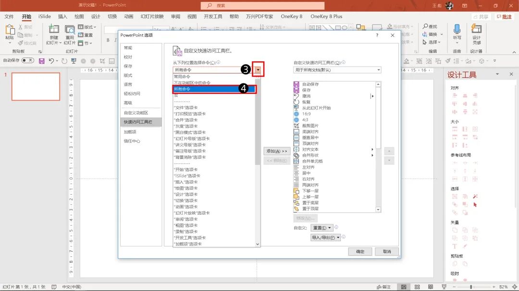The image size is (519, 291).
Task: Open the 版式 (Layout) dropdown in ribbon
Action: pos(87,27)
